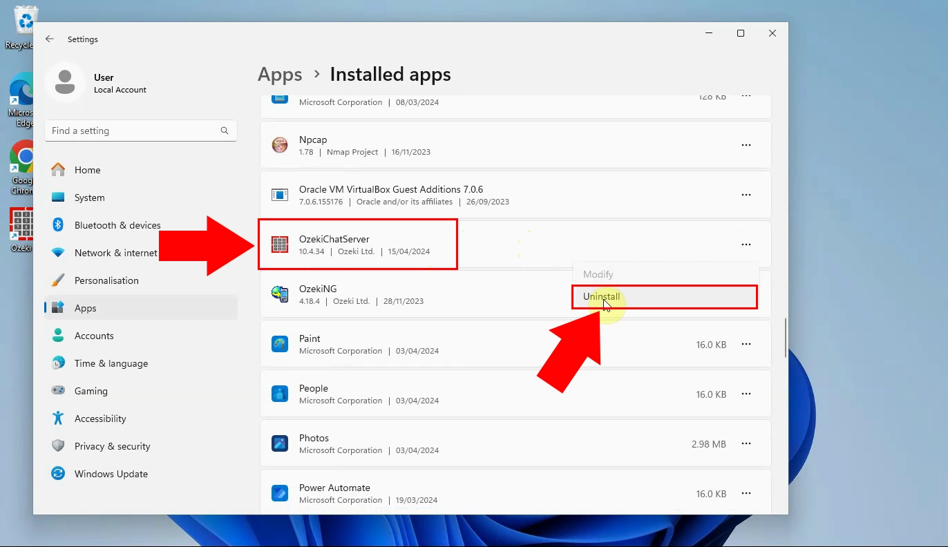Choose Uninstall from the context menu
The height and width of the screenshot is (547, 948).
click(x=665, y=297)
